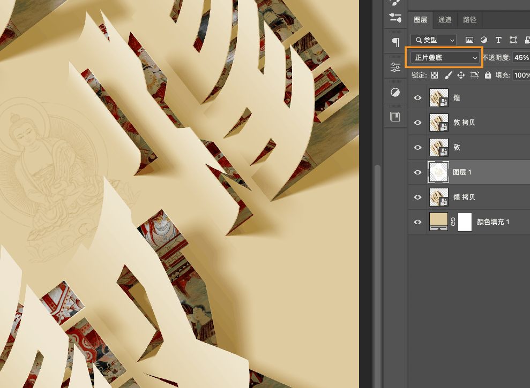Open the 类型 layer filter dropdown
The image size is (530, 388).
434,40
